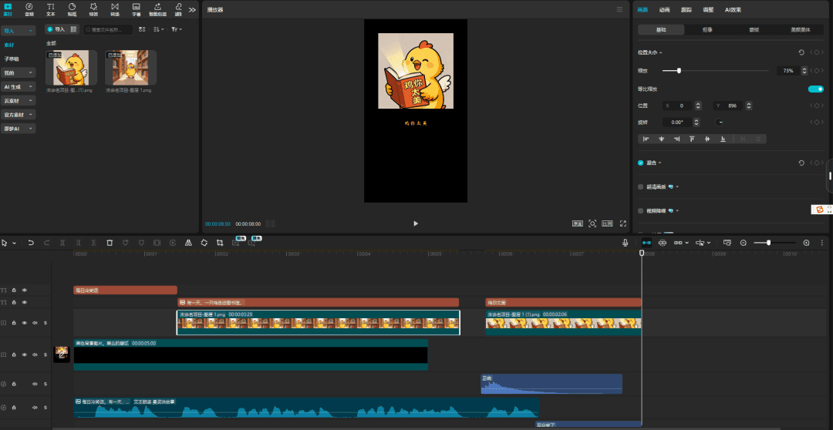This screenshot has height=430, width=833.
Task: Enable the 视频降噪 checkbox
Action: coord(640,210)
